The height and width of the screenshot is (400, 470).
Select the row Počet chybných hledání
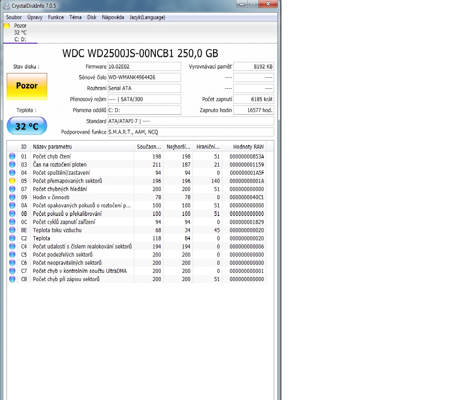136,189
